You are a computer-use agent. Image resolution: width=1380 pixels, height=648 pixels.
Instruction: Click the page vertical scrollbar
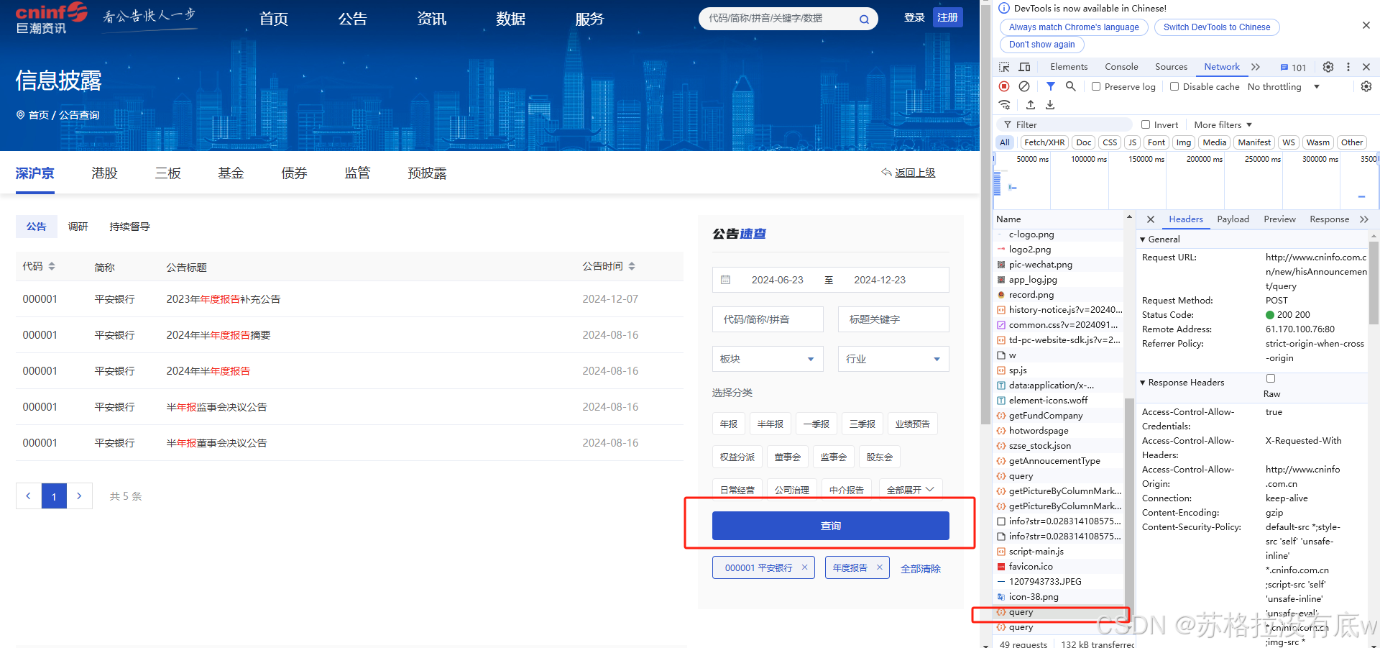point(985,216)
